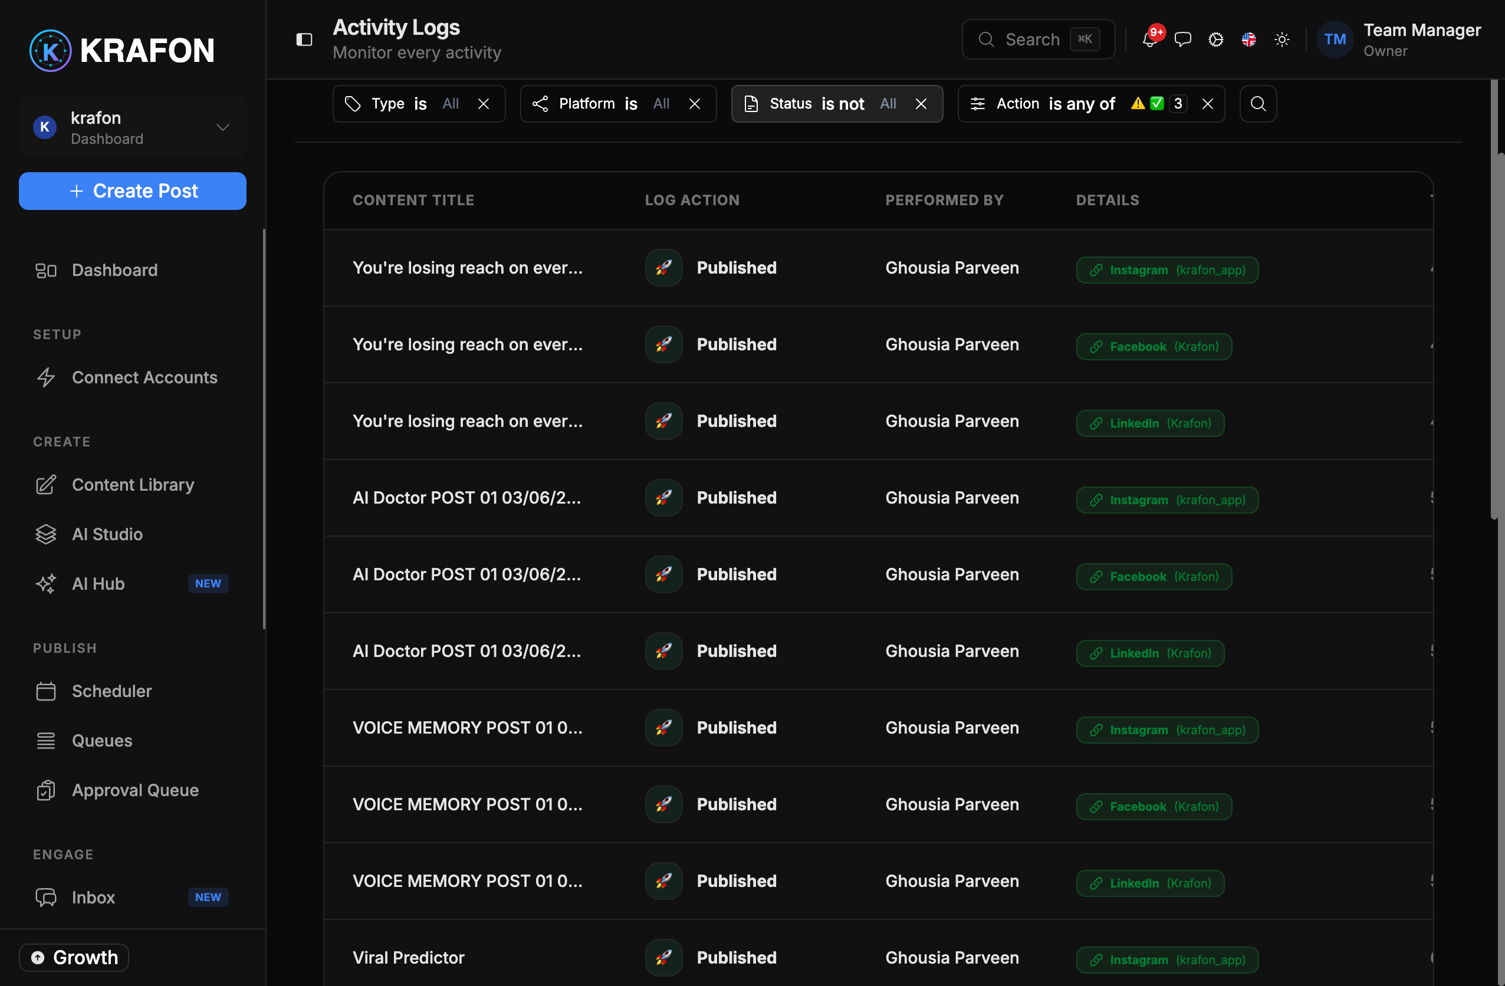Open Platform filter value All
1505x986 pixels.
tap(662, 104)
